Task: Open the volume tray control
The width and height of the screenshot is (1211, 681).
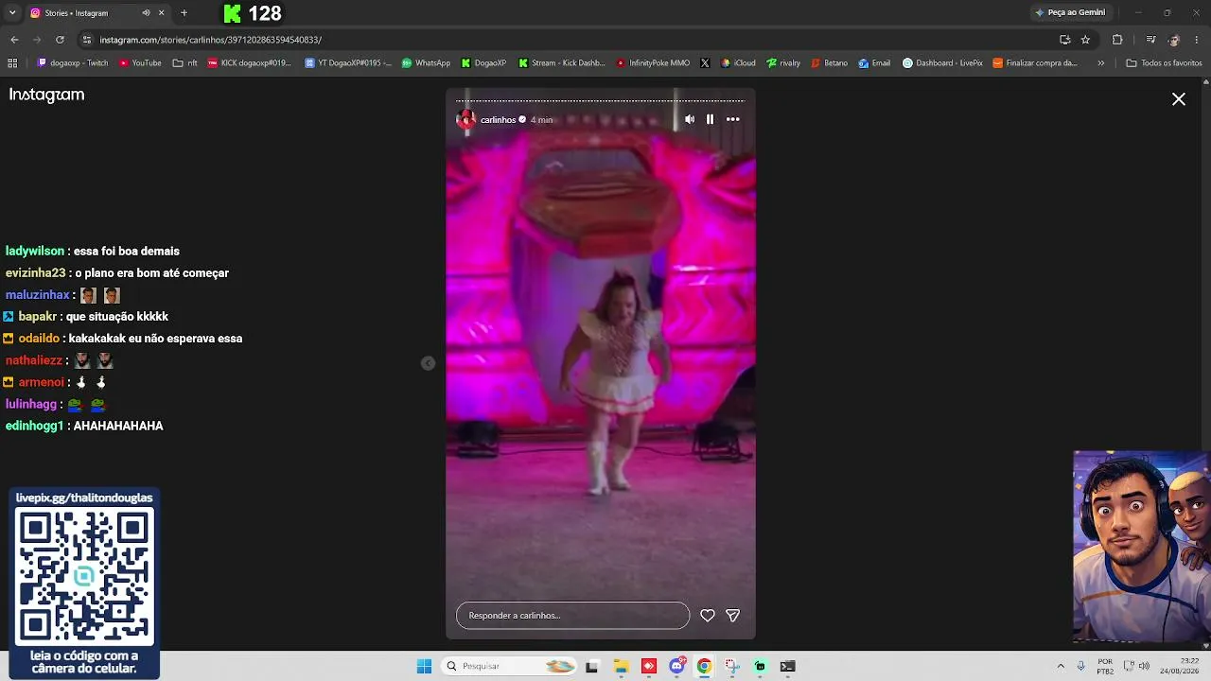Action: tap(1144, 666)
